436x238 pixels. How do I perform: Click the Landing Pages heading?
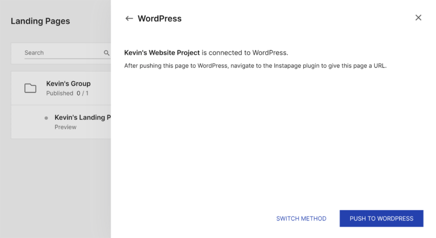[x=40, y=21]
